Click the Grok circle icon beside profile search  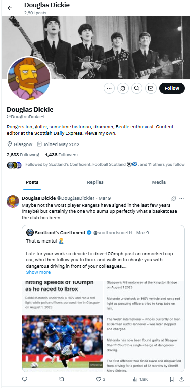click(x=123, y=88)
